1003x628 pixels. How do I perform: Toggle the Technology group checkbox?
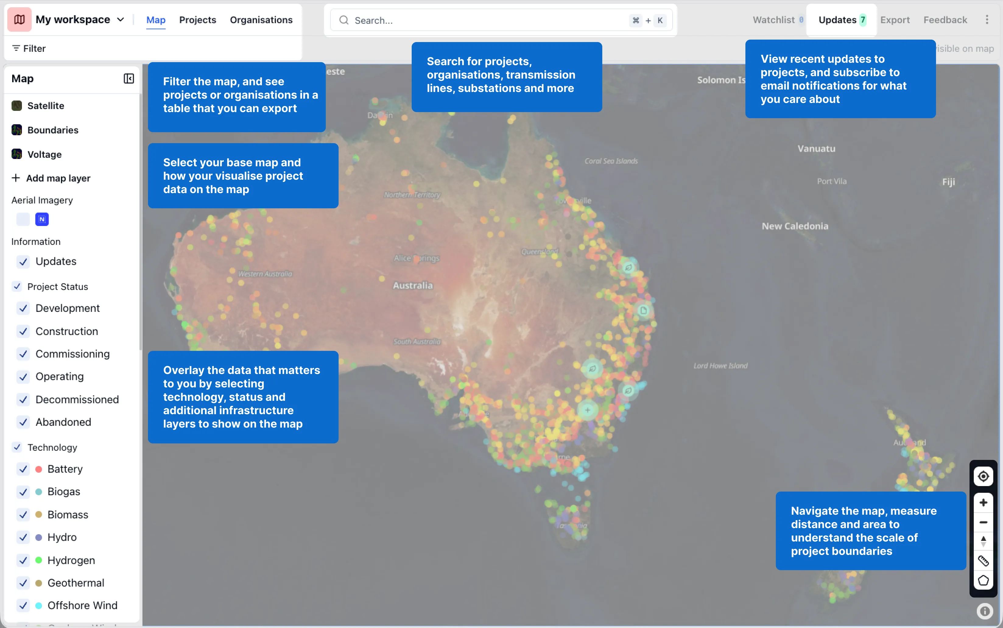pos(17,447)
